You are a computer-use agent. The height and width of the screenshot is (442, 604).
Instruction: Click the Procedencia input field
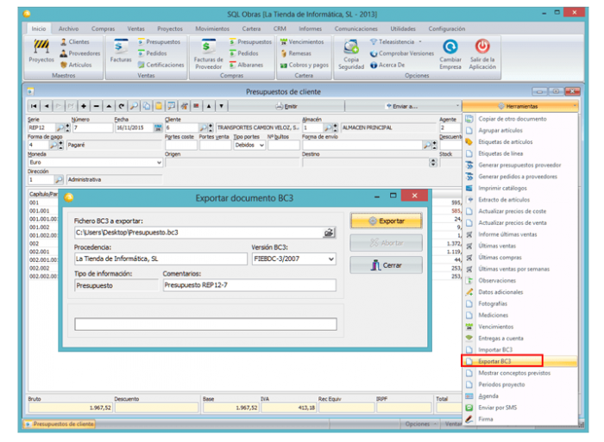pyautogui.click(x=160, y=258)
